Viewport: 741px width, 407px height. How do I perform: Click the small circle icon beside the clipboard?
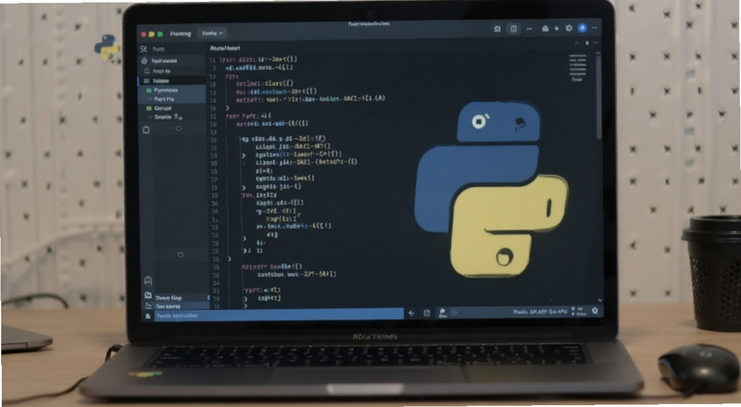(179, 129)
